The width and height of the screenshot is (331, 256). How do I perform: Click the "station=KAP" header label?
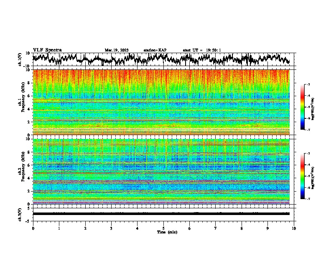coord(155,50)
